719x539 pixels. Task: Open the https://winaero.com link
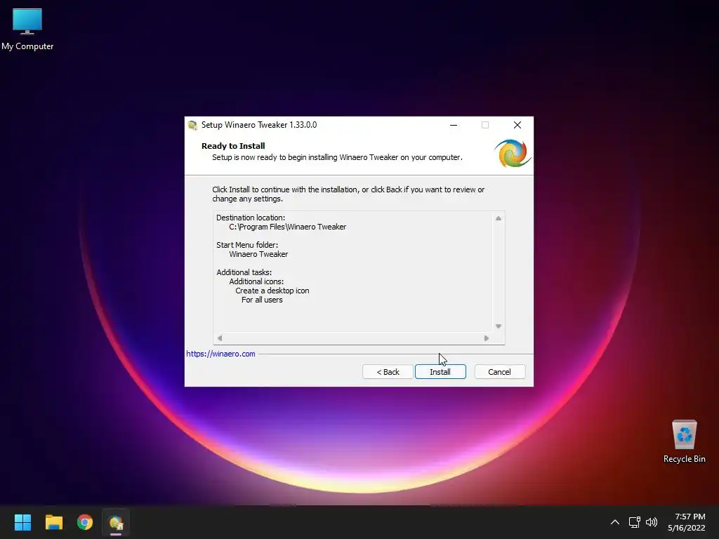[x=220, y=354]
